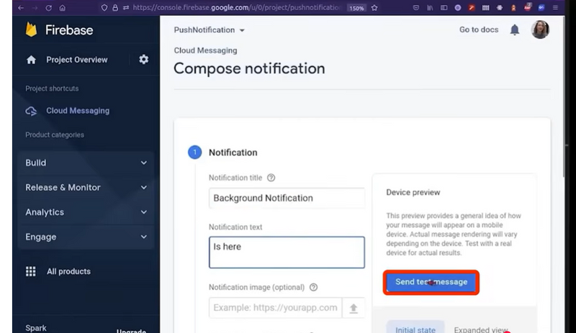Screen dimensions: 576x333
Task: Bookmark page with star icon
Action: click(374, 7)
